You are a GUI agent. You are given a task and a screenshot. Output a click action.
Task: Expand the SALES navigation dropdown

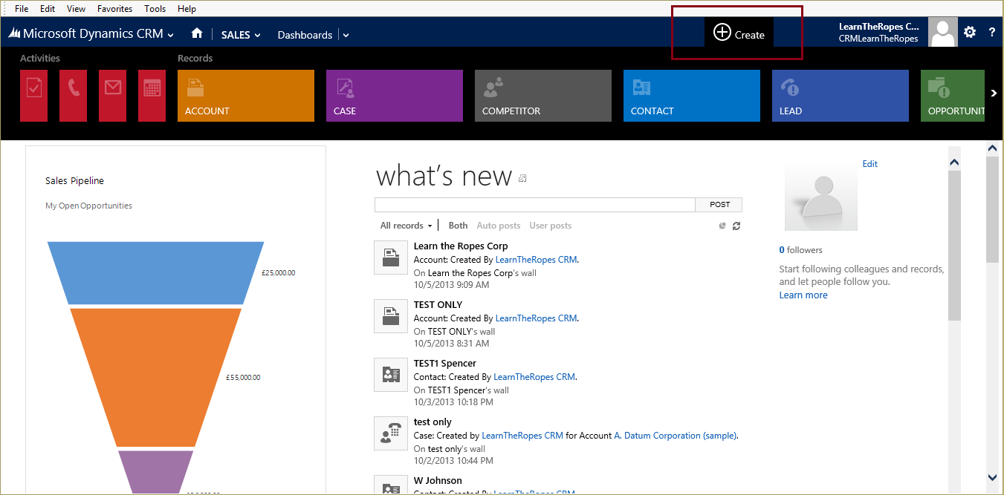point(241,34)
